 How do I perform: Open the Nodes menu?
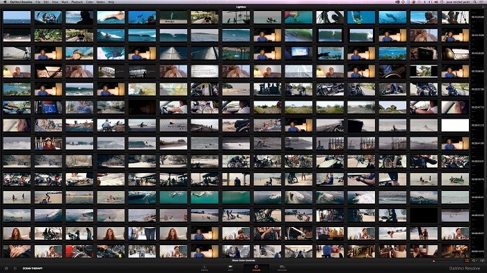(101, 2)
